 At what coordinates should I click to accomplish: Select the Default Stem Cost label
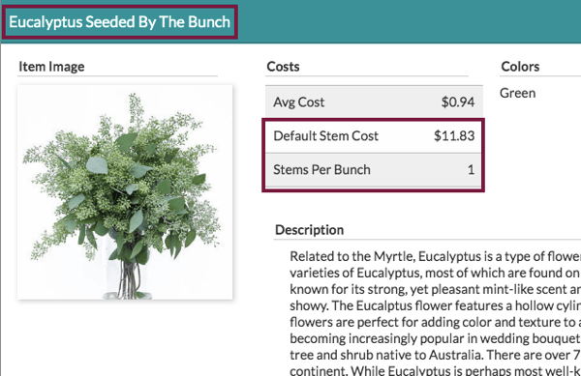pos(325,136)
